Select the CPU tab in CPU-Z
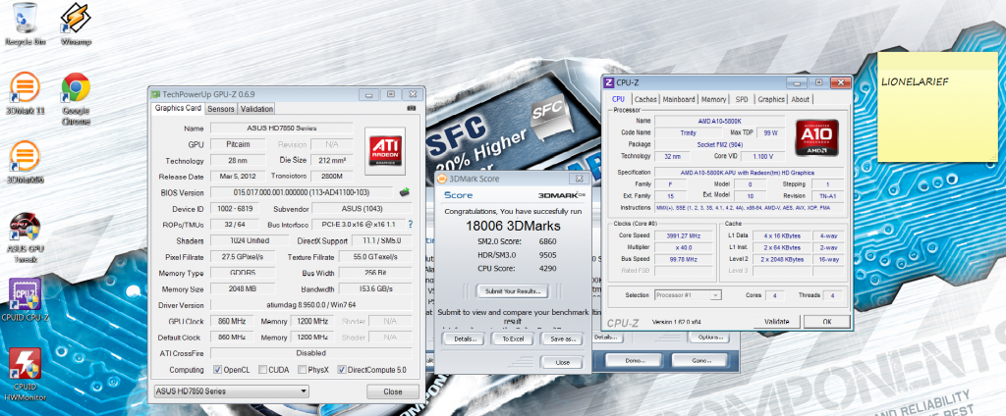Image resolution: width=1006 pixels, height=416 pixels. (619, 99)
